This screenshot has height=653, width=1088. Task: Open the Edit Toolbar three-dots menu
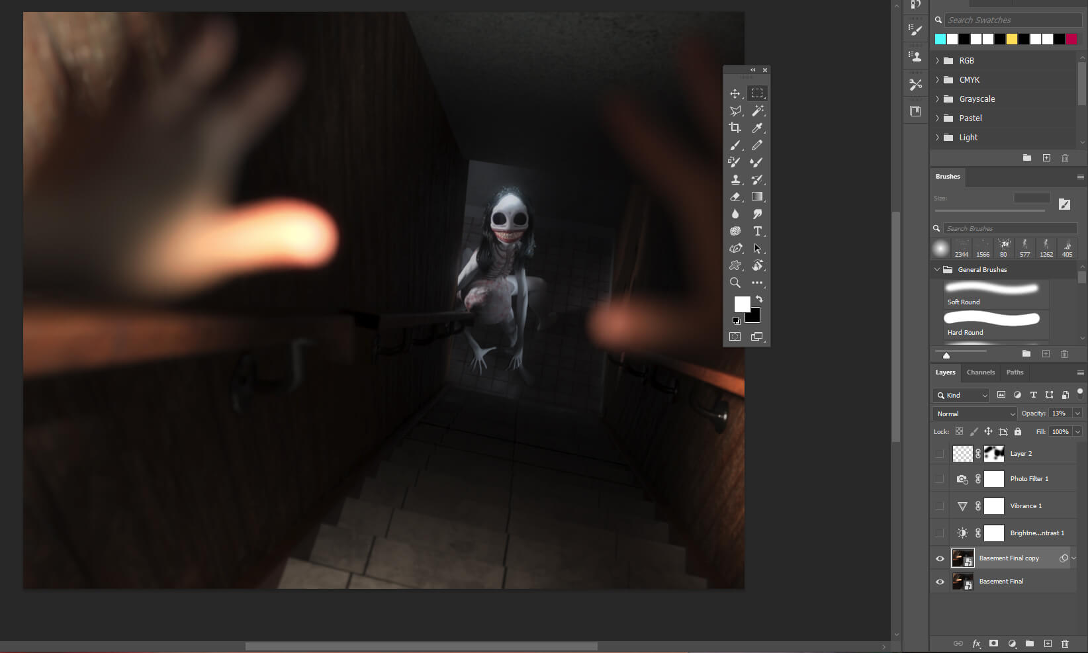click(757, 283)
